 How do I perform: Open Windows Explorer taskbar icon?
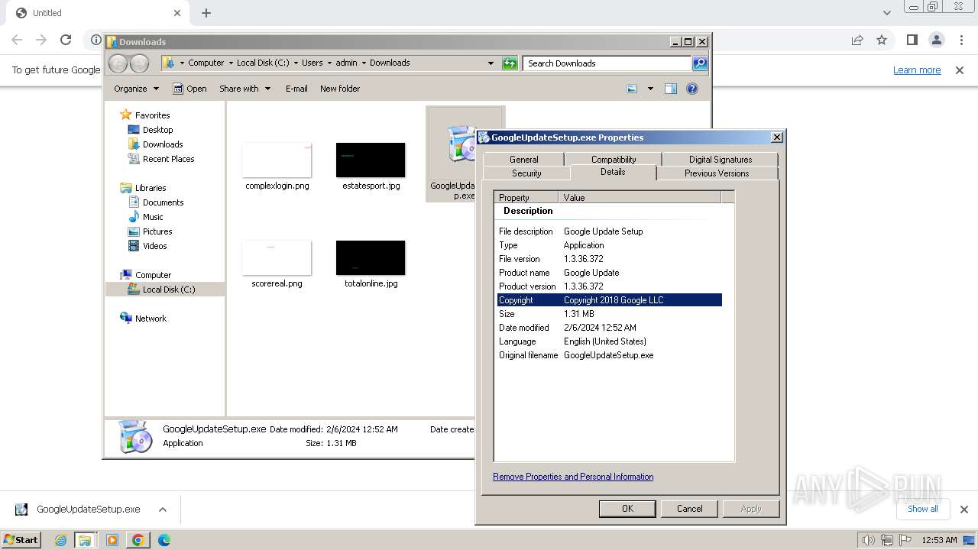pos(85,540)
